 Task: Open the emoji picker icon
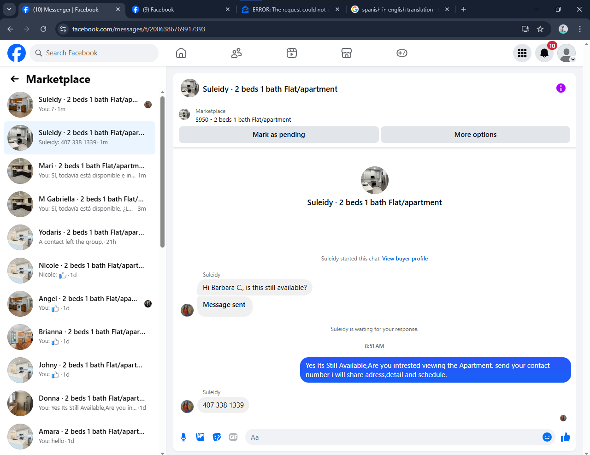(x=547, y=437)
